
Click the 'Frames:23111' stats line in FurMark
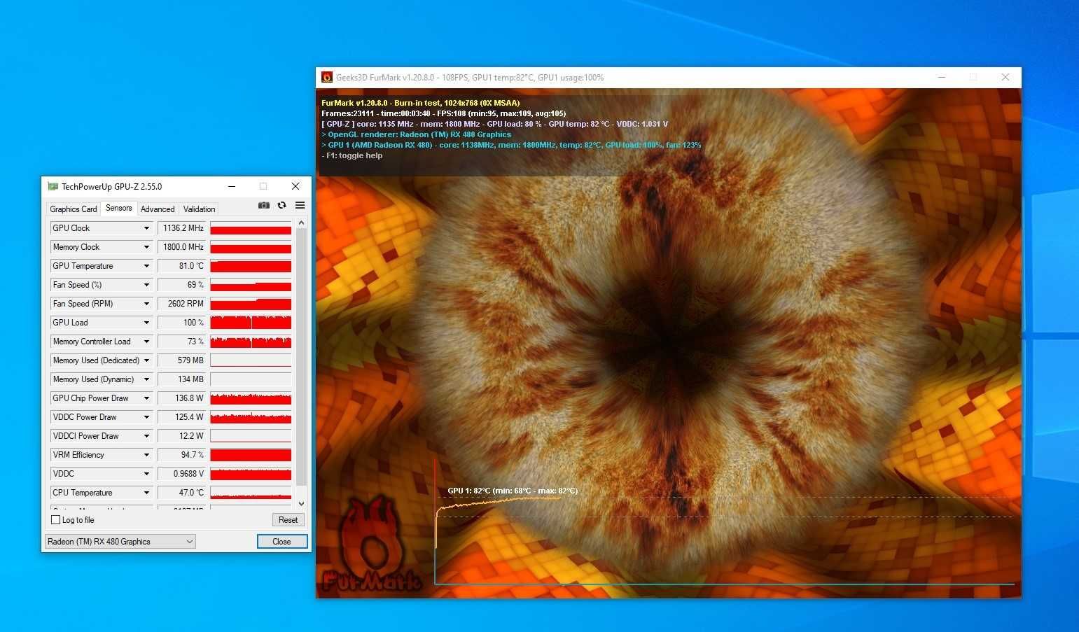(x=444, y=113)
